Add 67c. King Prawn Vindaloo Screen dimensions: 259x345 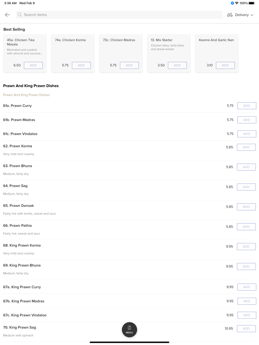246,315
